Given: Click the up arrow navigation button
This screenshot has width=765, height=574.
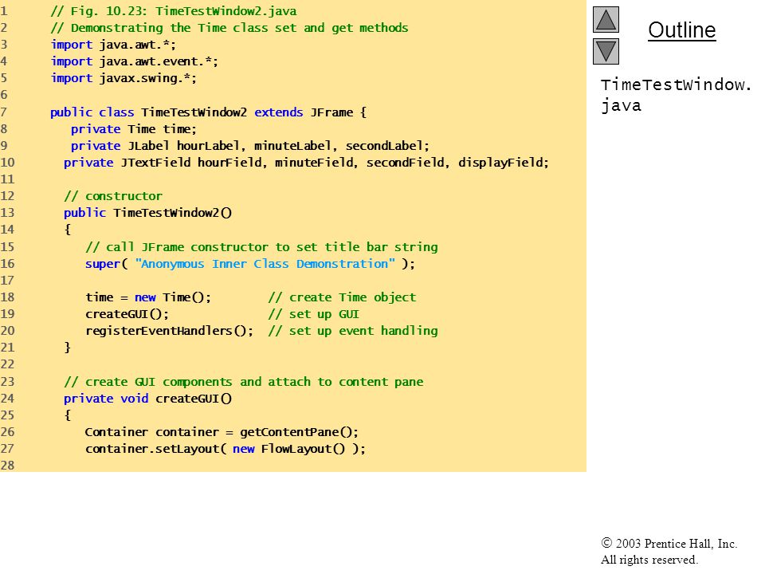Looking at the screenshot, I should pyautogui.click(x=606, y=19).
